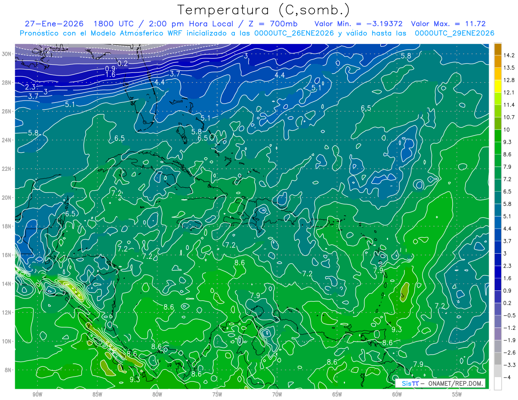Image resolution: width=518 pixels, height=400 pixels.
Task: Click the color bar label '11.4'
Action: [509, 105]
